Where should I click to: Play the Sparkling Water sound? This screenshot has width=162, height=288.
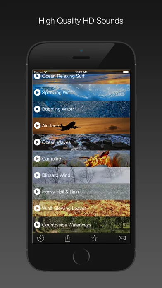(37, 93)
